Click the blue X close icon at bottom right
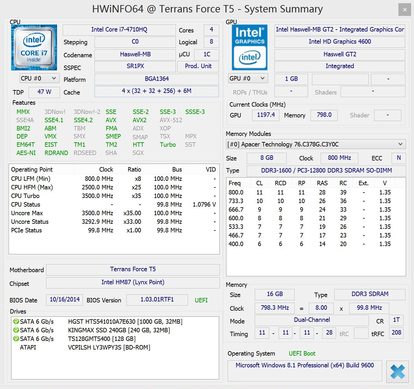The height and width of the screenshot is (389, 414). (397, 371)
